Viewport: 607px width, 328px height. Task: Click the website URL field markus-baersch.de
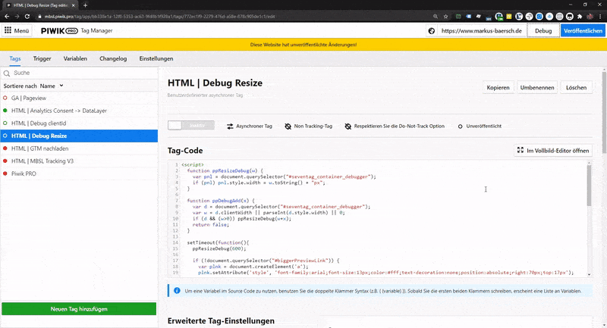482,31
